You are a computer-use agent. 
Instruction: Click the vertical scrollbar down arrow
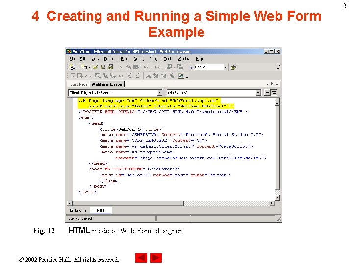(x=277, y=198)
